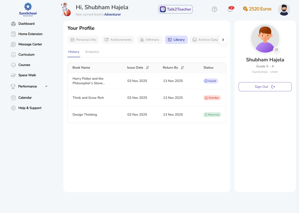This screenshot has width=299, height=213.
Task: Click the Sign Out button
Action: tap(265, 87)
